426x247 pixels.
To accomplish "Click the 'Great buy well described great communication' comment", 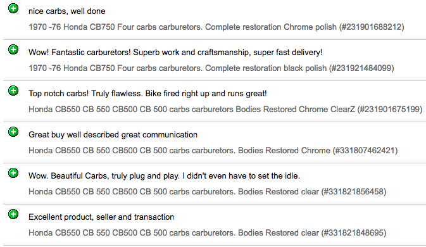I will (x=113, y=134).
